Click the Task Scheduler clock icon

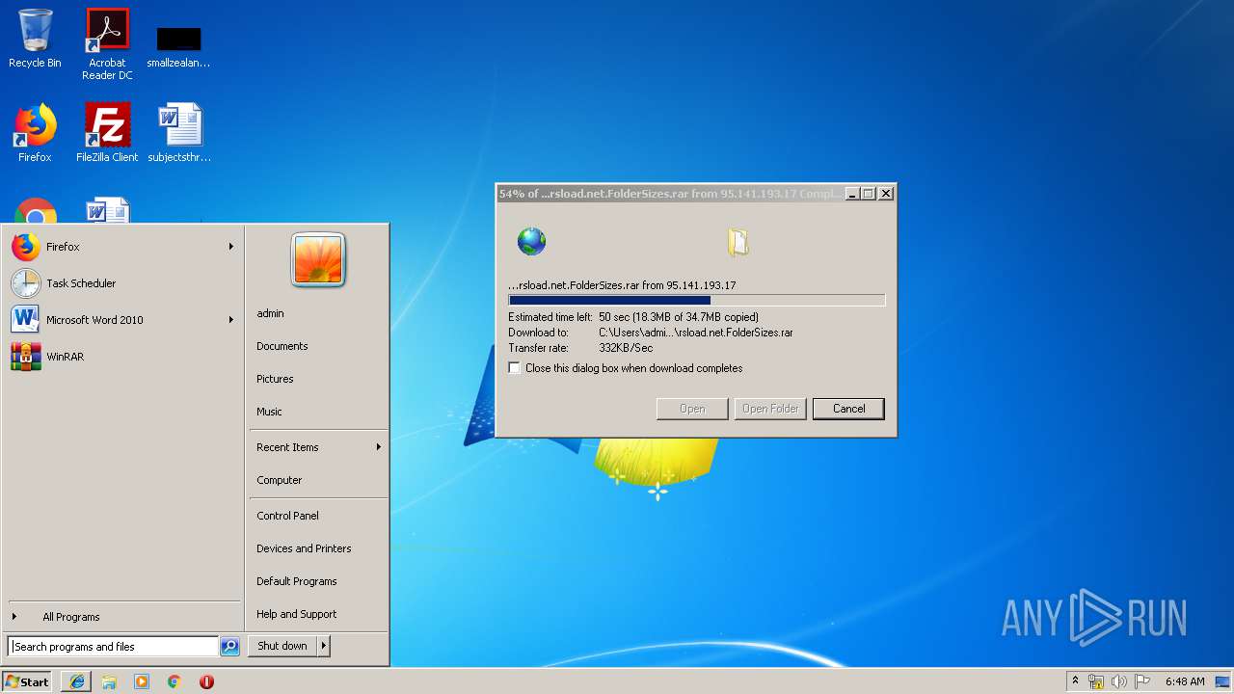[26, 283]
